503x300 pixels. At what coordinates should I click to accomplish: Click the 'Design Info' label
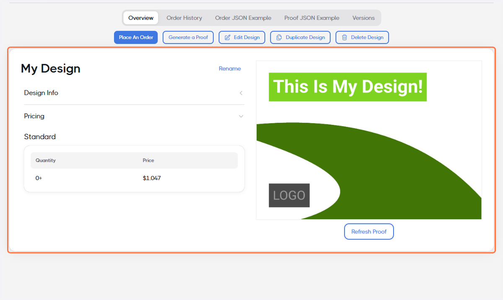[41, 93]
